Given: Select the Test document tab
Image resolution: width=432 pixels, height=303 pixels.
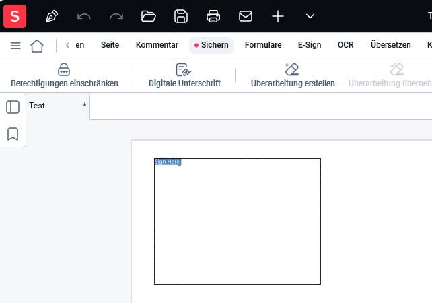Looking at the screenshot, I should 58,106.
